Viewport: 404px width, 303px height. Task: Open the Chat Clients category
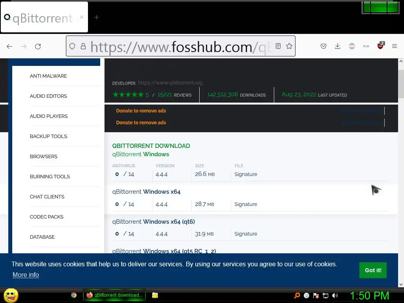47,196
